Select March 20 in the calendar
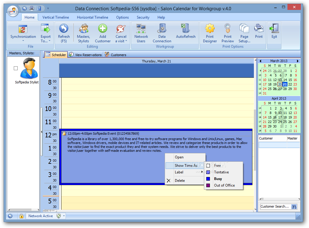Viewport: 309px width, 228px height. 280,84
